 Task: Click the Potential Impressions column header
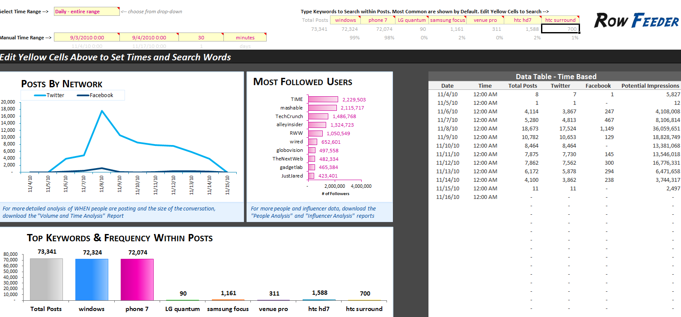point(650,86)
